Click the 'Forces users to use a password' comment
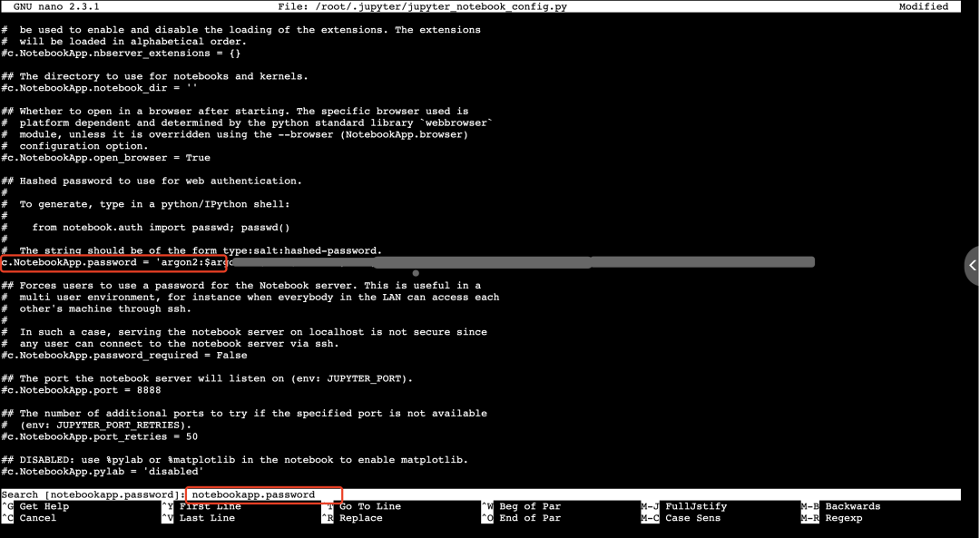The width and height of the screenshot is (980, 538). (x=241, y=286)
